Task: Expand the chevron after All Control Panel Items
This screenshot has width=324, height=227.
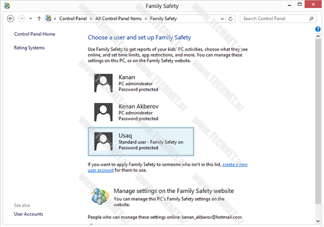Action: pyautogui.click(x=146, y=19)
